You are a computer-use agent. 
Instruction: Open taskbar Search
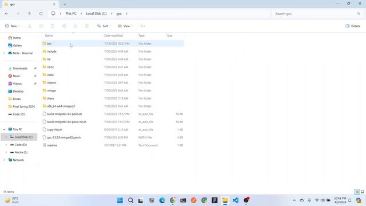coord(131,200)
